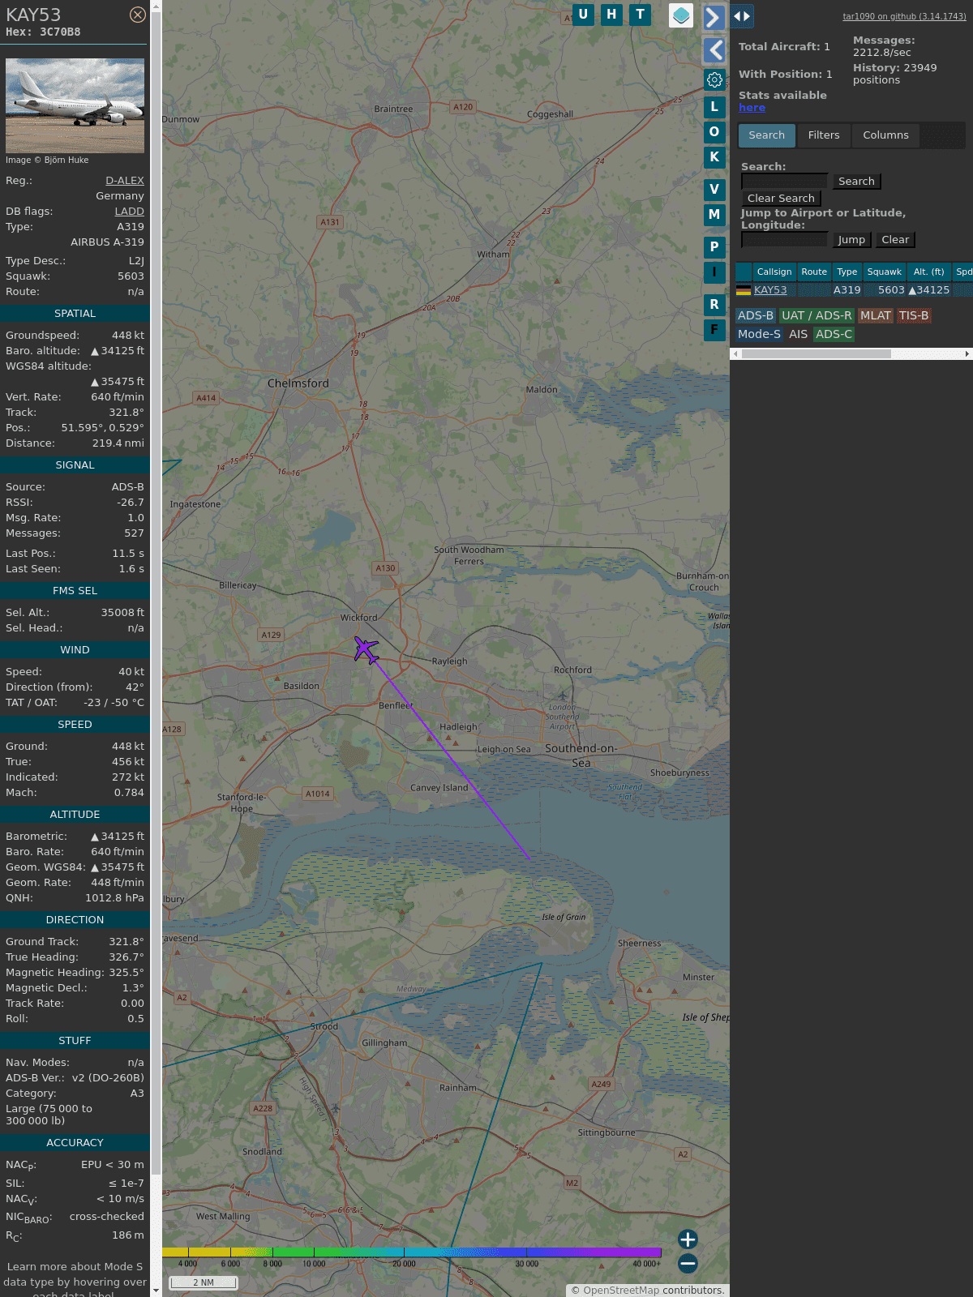973x1297 pixels.
Task: Toggle the O map button
Action: click(x=714, y=132)
